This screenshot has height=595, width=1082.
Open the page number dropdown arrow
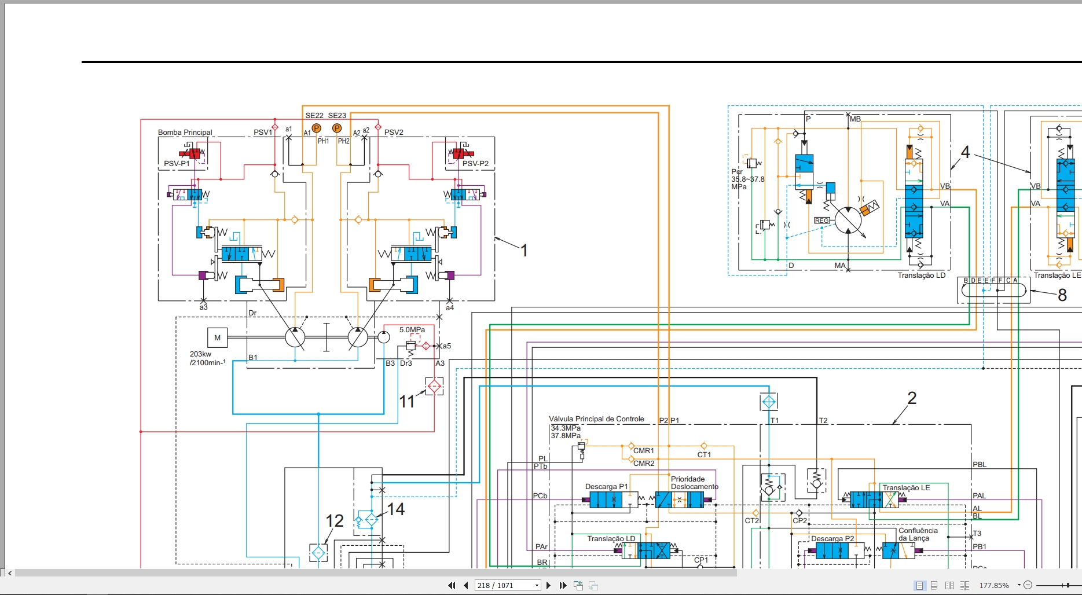click(x=537, y=585)
